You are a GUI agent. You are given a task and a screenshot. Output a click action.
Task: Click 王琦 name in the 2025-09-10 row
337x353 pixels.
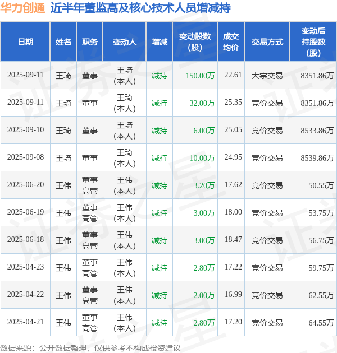63,131
